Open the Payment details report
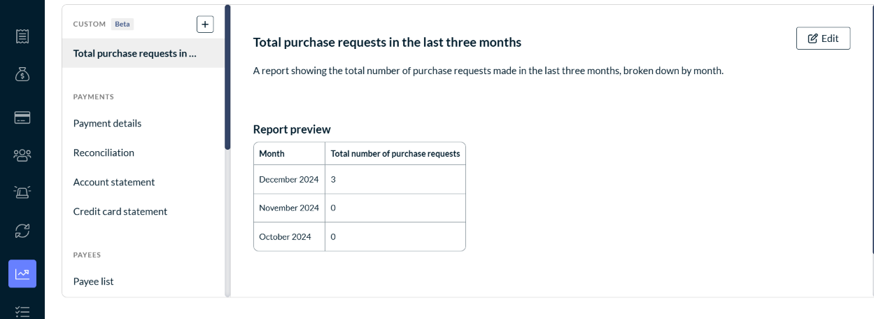874x319 pixels. pos(107,123)
